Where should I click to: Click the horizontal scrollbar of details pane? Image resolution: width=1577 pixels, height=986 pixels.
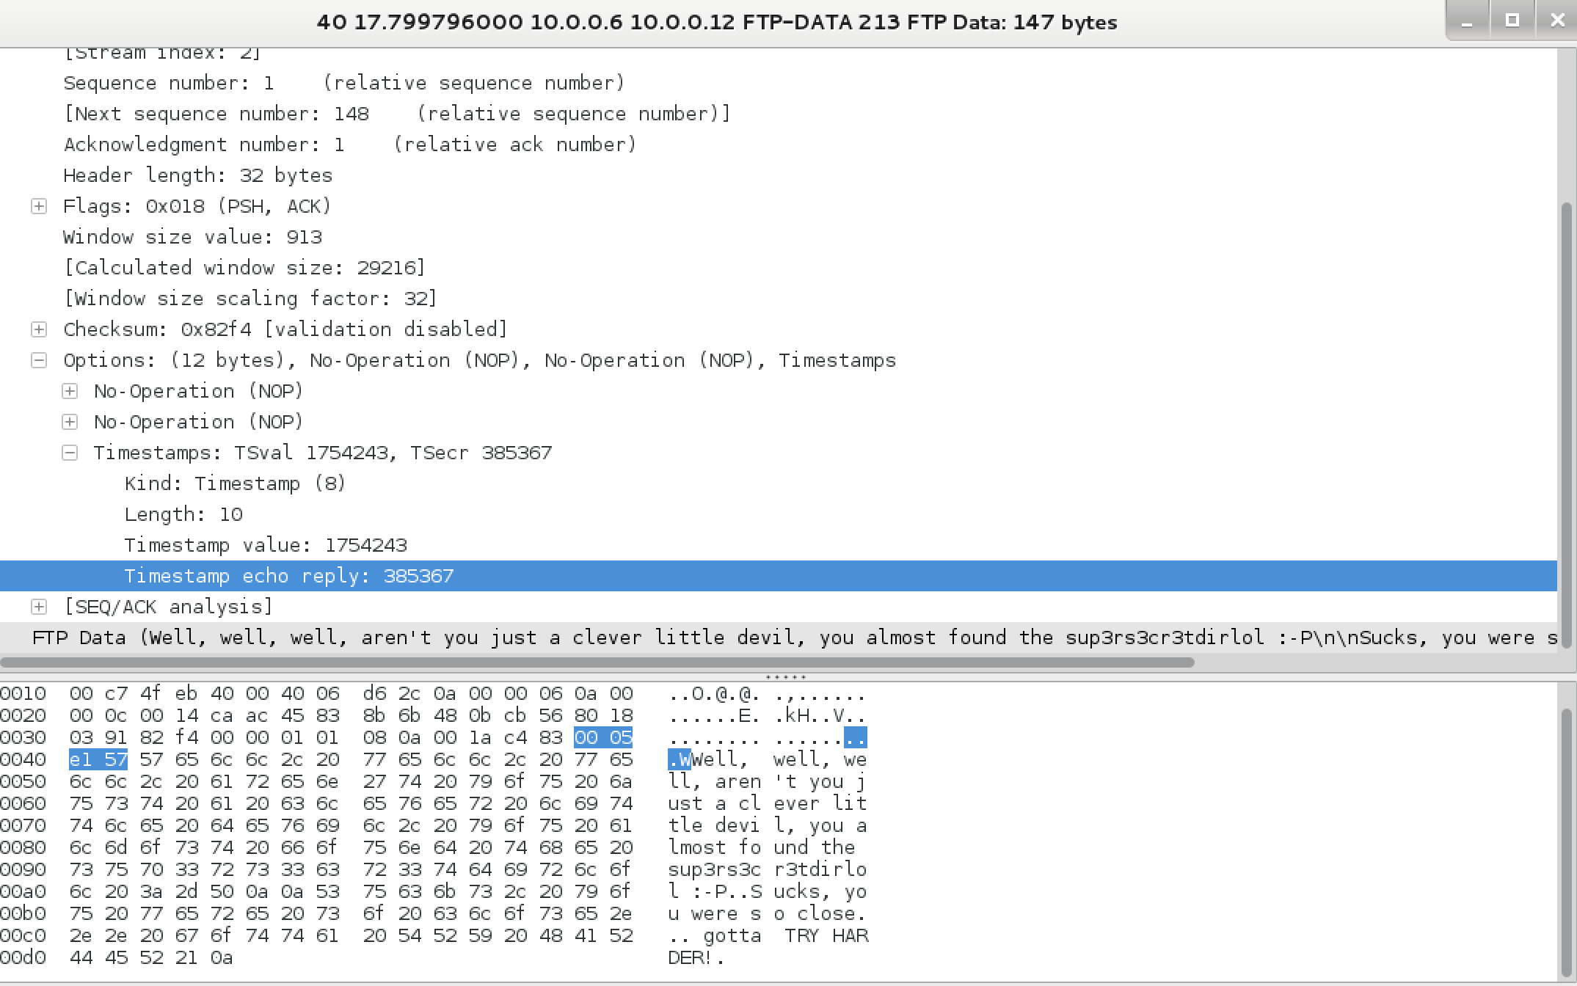coord(597,662)
